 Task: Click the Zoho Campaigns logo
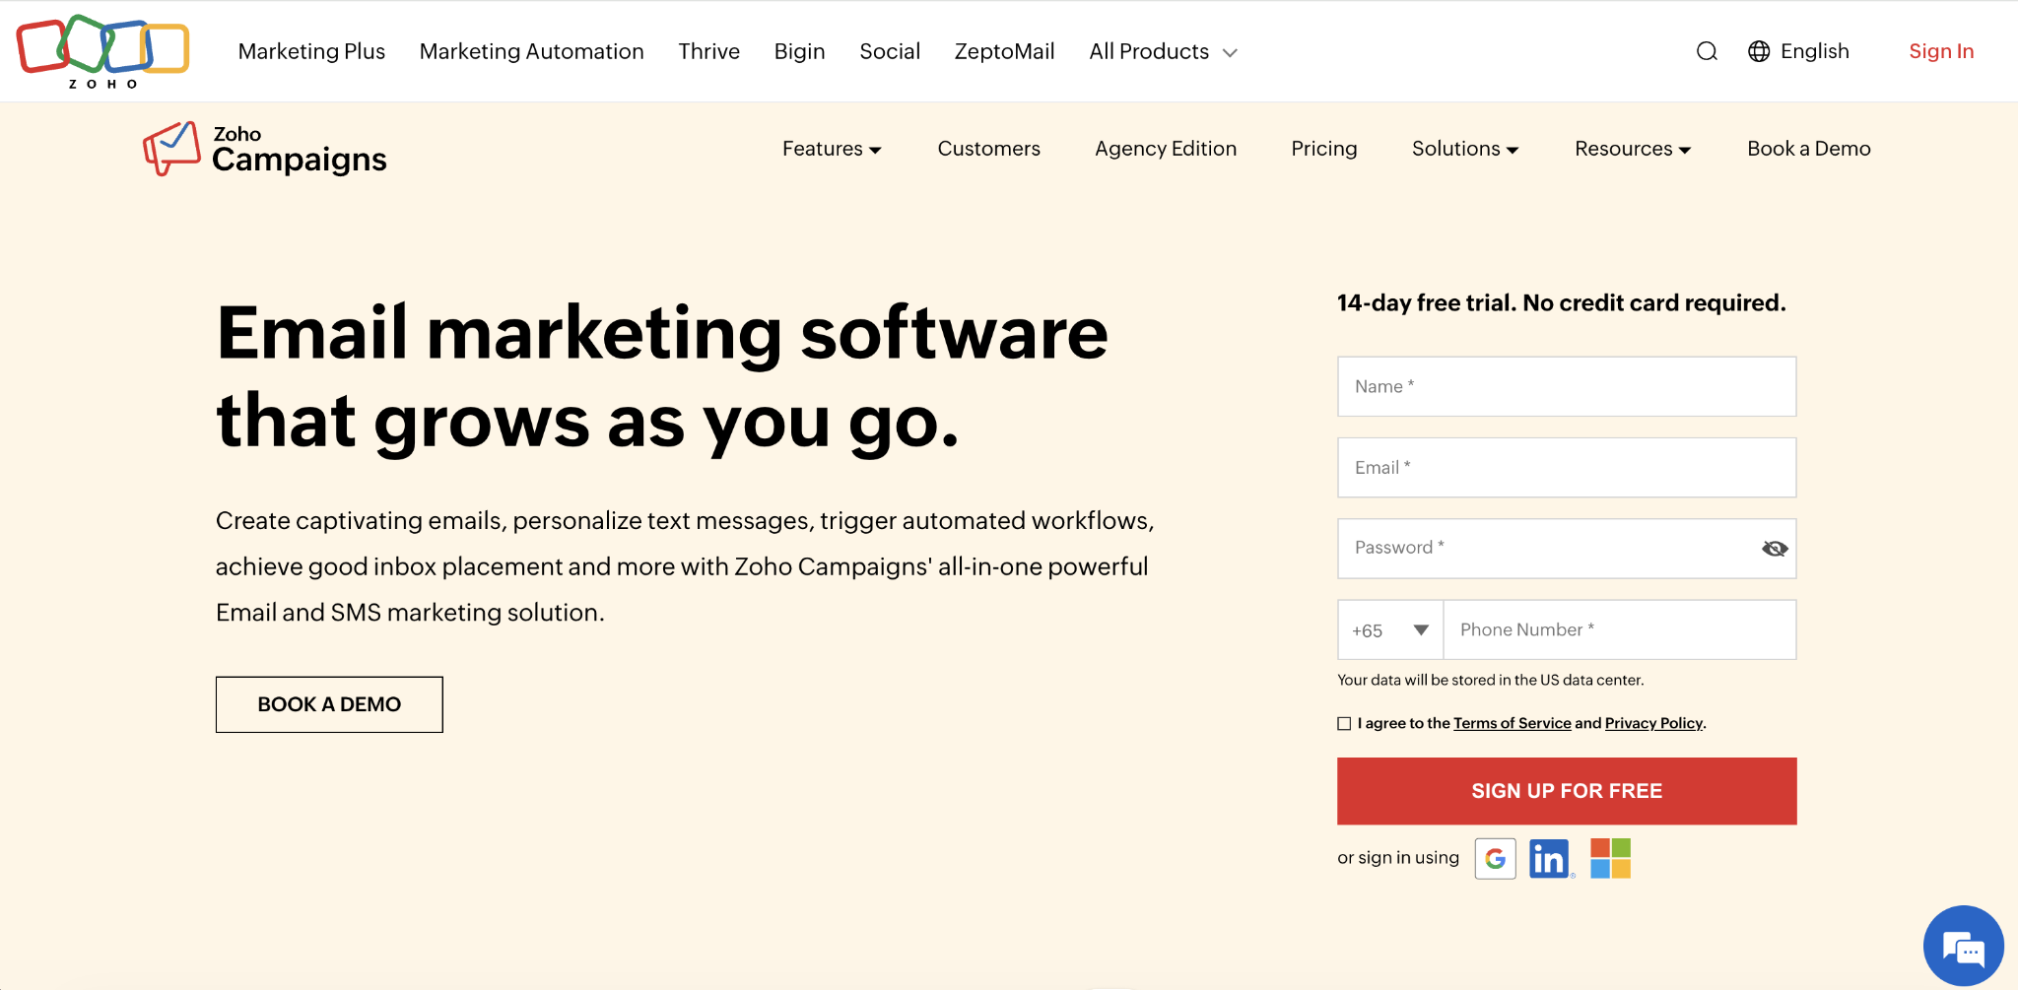pos(264,149)
